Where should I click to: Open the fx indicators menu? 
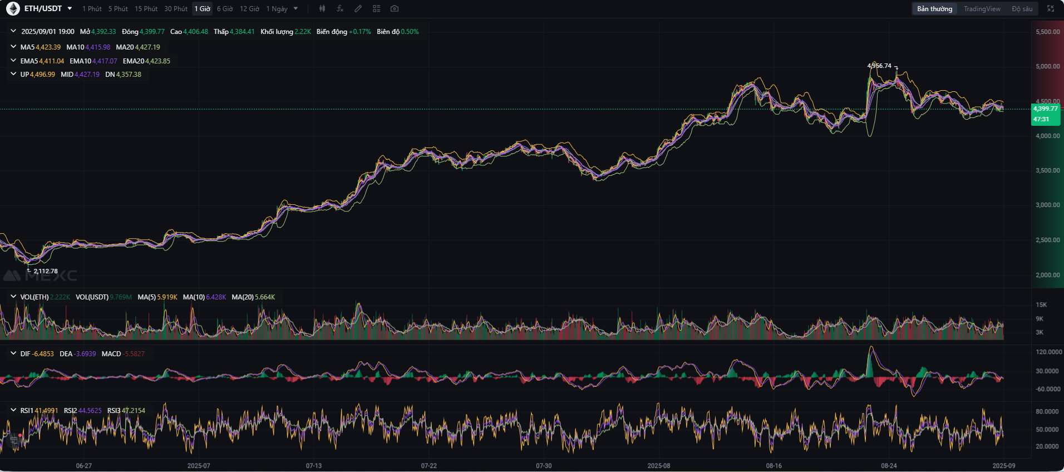pos(340,9)
